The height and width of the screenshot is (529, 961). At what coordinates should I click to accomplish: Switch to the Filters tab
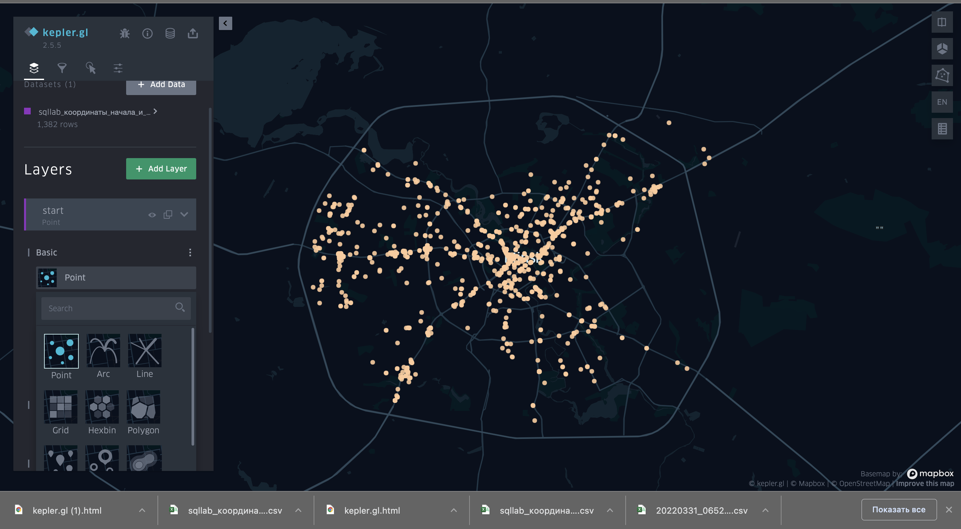(x=62, y=68)
